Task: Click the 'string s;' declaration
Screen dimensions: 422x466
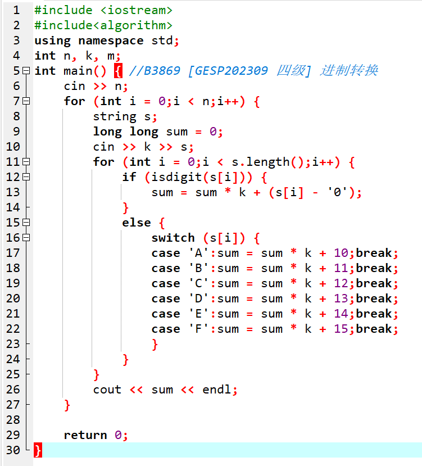Action: click(x=125, y=116)
